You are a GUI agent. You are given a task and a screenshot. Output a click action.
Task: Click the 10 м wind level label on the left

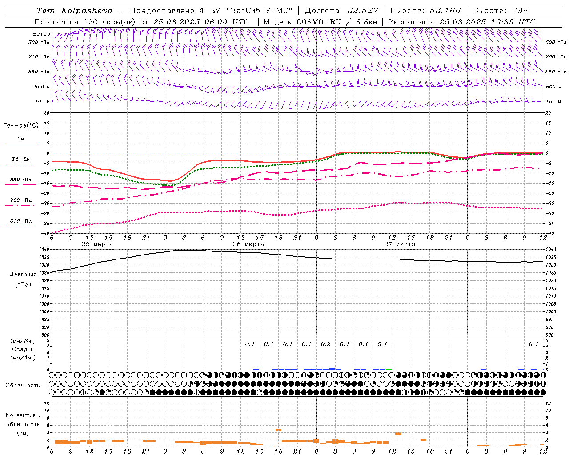tap(43, 102)
